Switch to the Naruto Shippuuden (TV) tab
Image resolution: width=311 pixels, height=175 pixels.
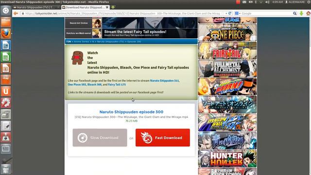36,7
